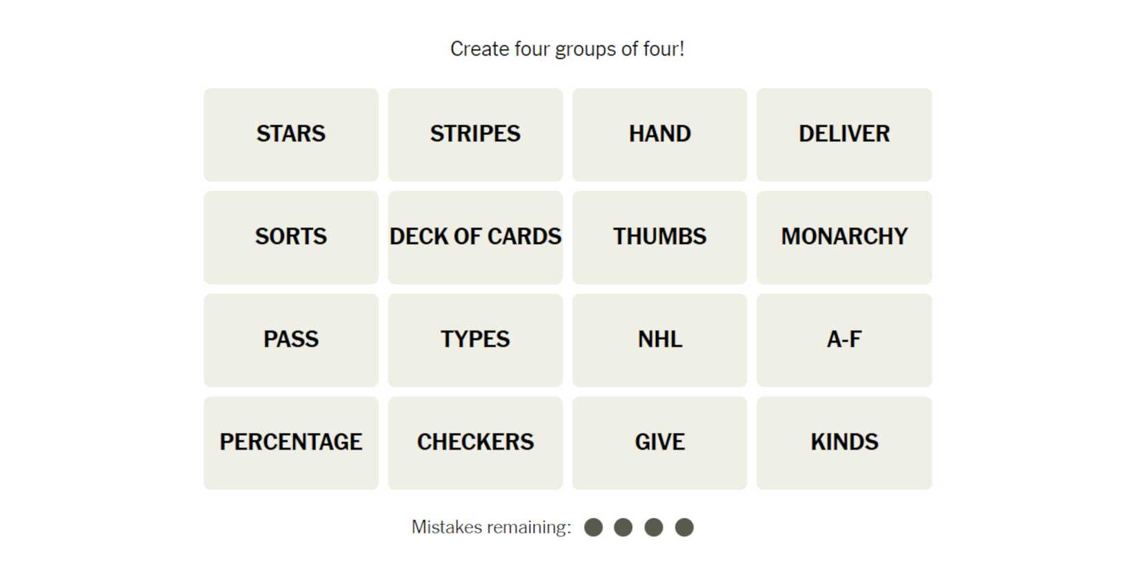
Task: Choose the PERCENTAGE tile
Action: [x=290, y=443]
